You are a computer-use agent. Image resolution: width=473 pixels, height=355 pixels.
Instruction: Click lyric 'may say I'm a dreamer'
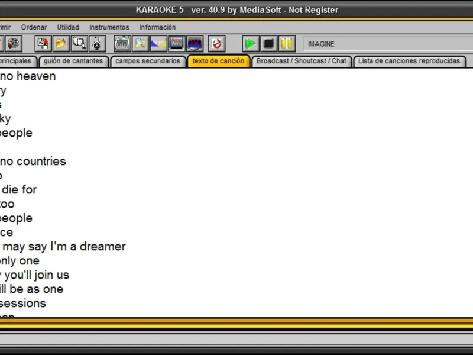(x=64, y=247)
